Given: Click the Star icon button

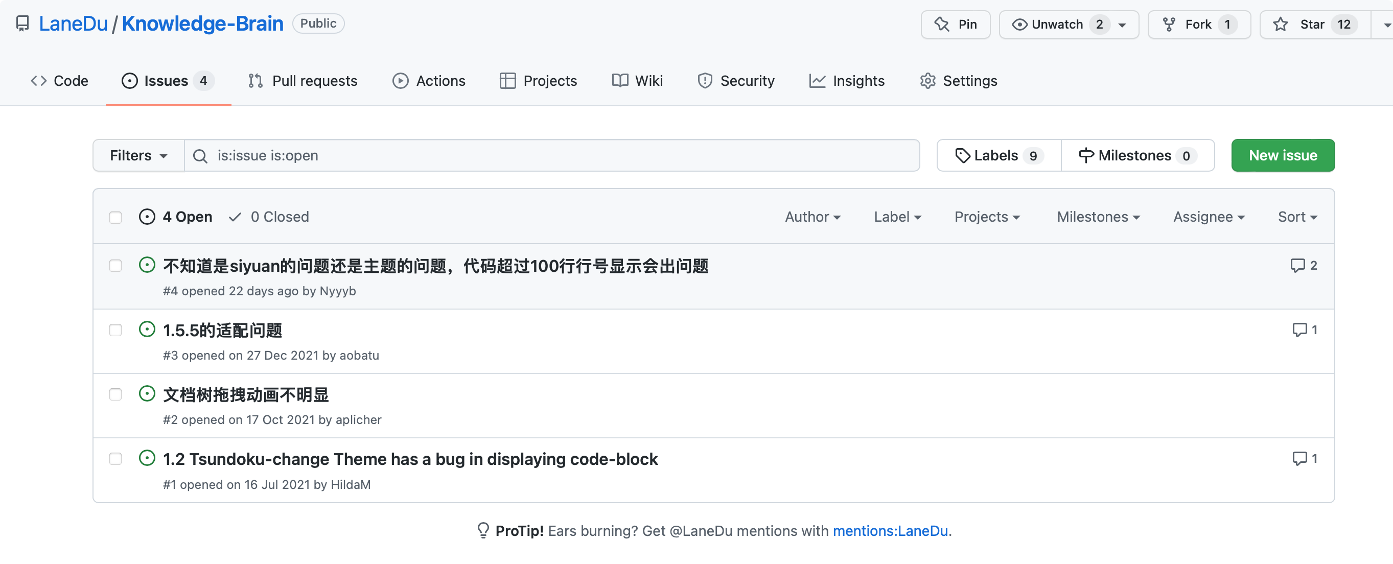Looking at the screenshot, I should [x=1280, y=25].
